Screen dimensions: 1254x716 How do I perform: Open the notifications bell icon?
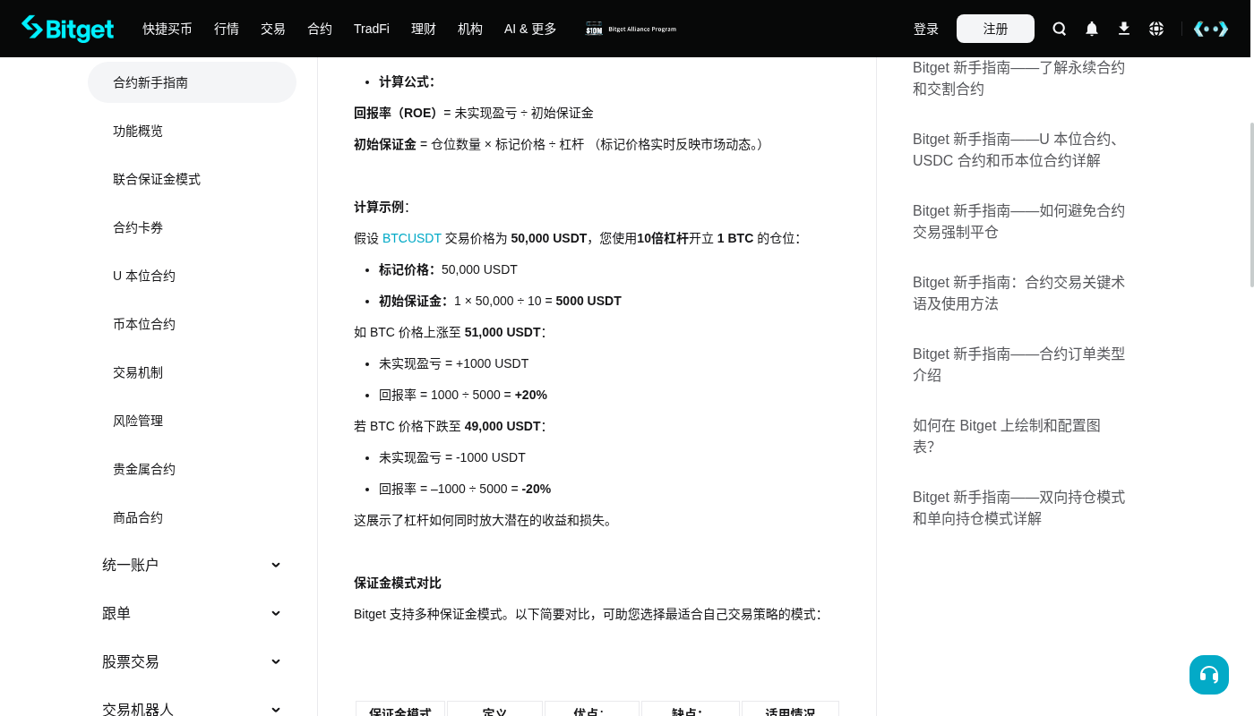[1092, 29]
